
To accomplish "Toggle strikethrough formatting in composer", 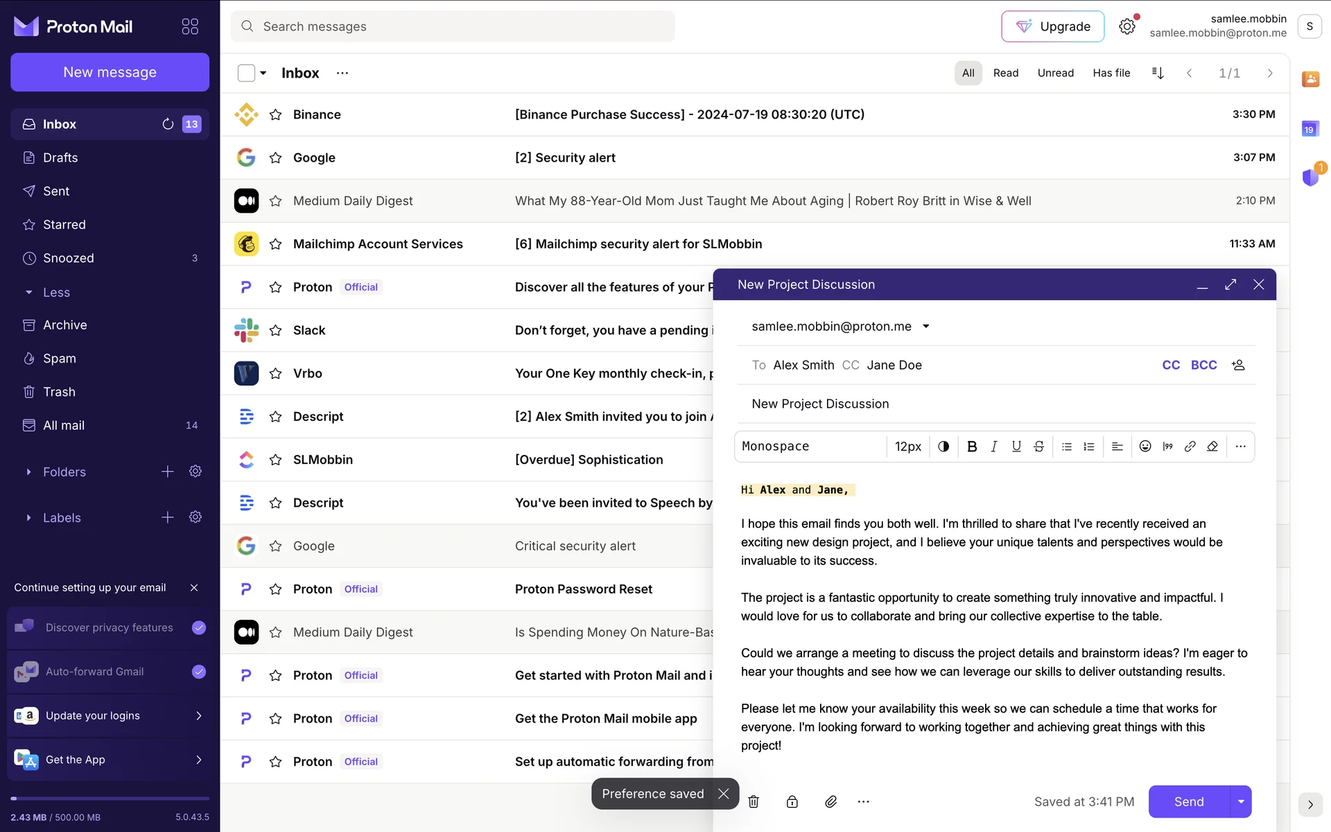I will [x=1038, y=447].
